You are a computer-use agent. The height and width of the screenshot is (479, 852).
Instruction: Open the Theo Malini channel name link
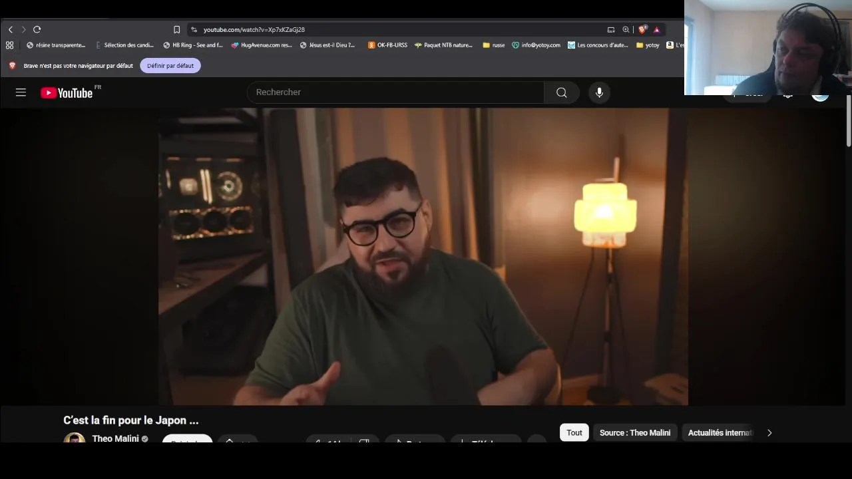tap(115, 438)
